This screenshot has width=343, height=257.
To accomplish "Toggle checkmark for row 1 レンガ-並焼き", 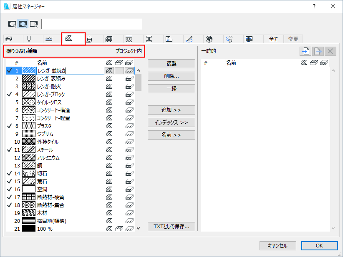I will click(10, 70).
